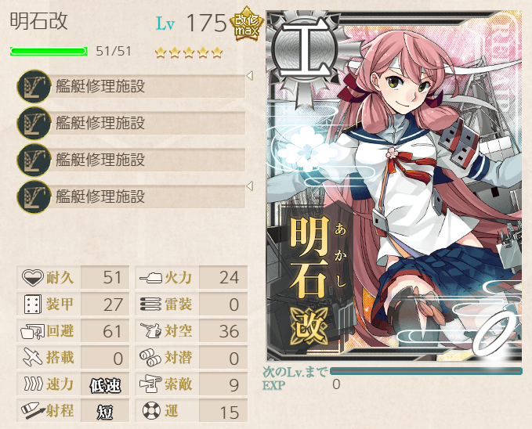Expand the arrow beside the first equipment slot
Image resolution: width=532 pixels, height=429 pixels.
[249, 75]
